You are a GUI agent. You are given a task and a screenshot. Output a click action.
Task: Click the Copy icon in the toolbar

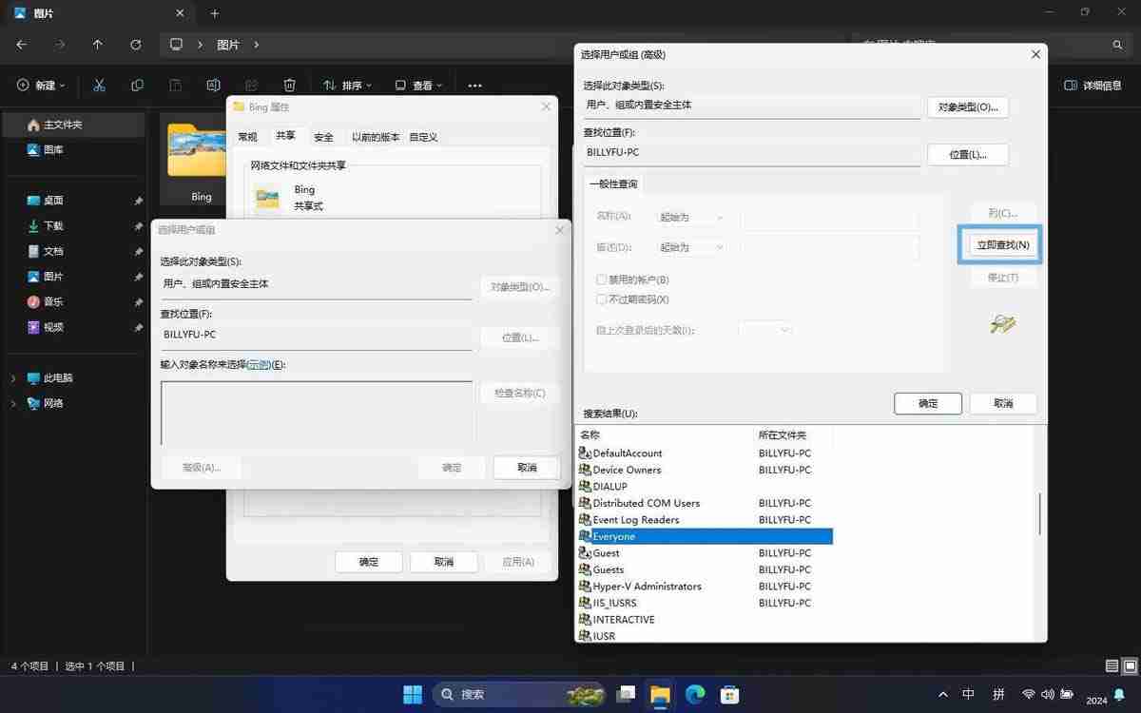tap(137, 85)
